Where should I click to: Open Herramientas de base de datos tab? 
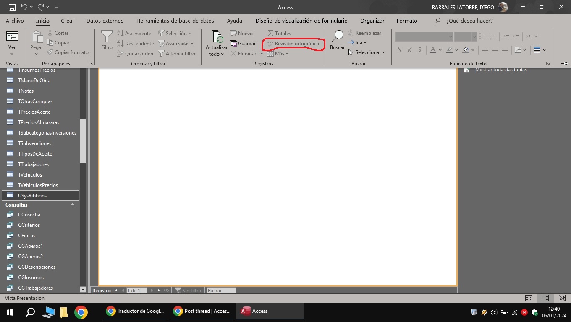click(x=175, y=21)
